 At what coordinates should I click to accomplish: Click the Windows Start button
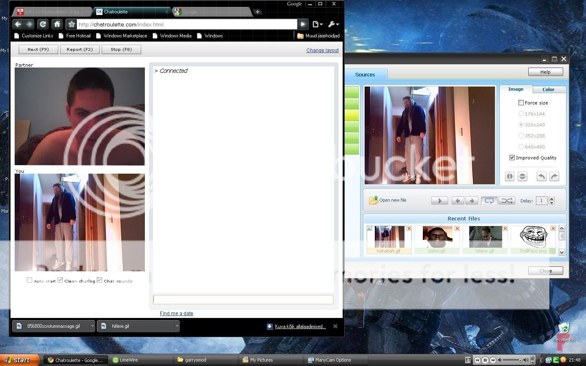[20, 360]
